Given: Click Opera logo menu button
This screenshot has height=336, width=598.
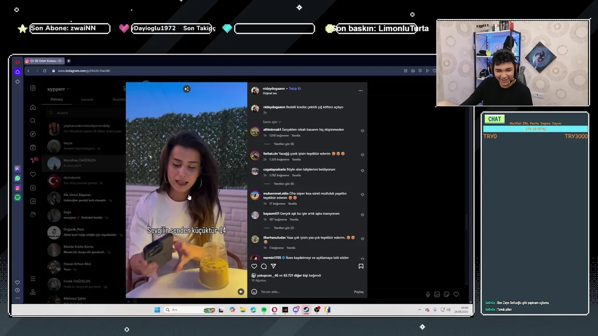Looking at the screenshot, I should point(17,62).
